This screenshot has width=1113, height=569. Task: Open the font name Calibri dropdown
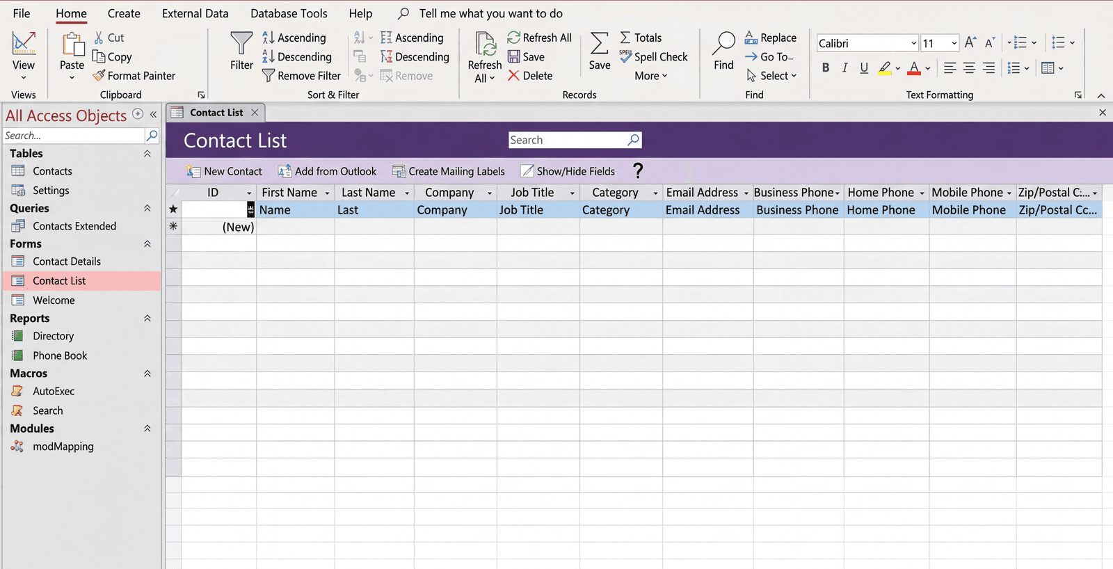point(913,43)
